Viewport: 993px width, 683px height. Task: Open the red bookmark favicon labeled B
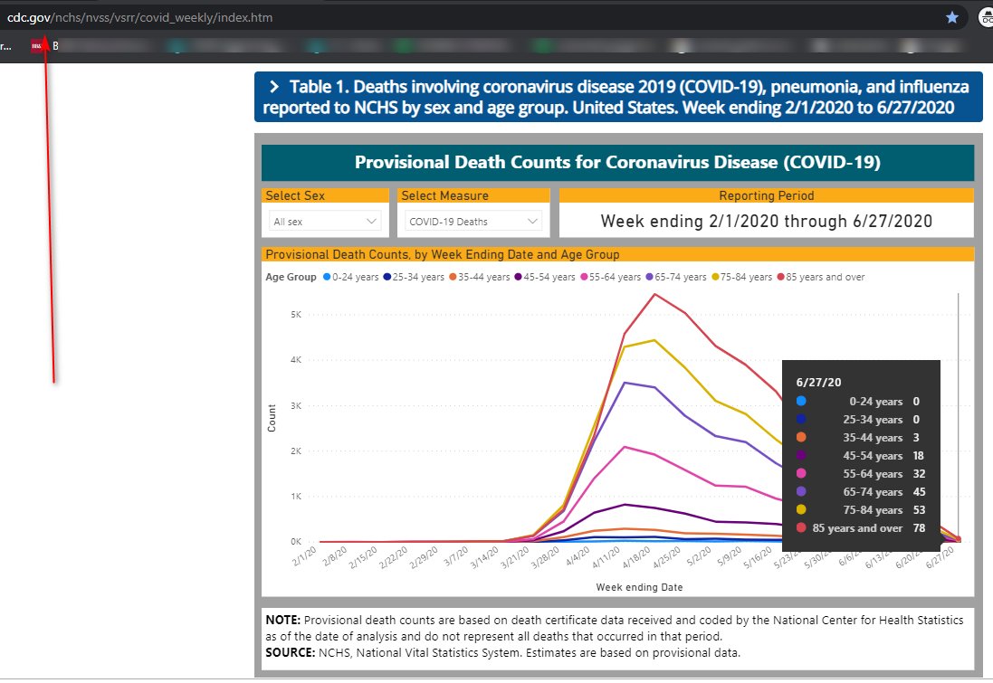pos(37,45)
